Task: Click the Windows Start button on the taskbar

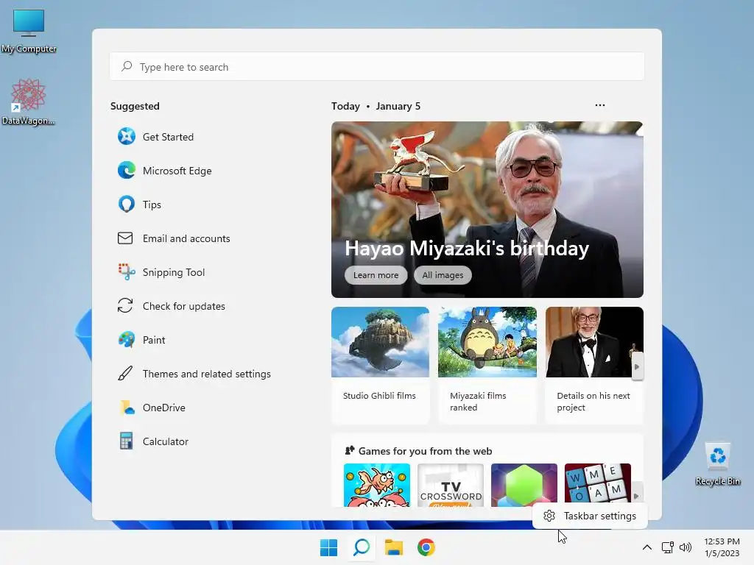Action: [x=329, y=547]
